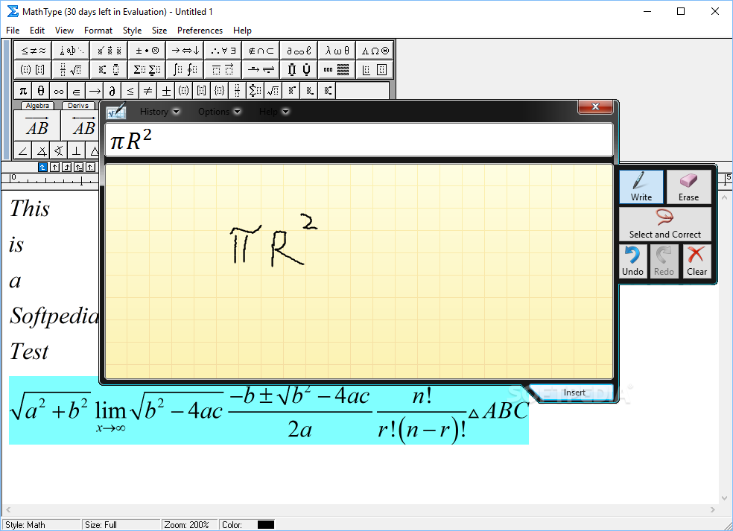Open the Format menu
The width and height of the screenshot is (733, 531).
98,31
